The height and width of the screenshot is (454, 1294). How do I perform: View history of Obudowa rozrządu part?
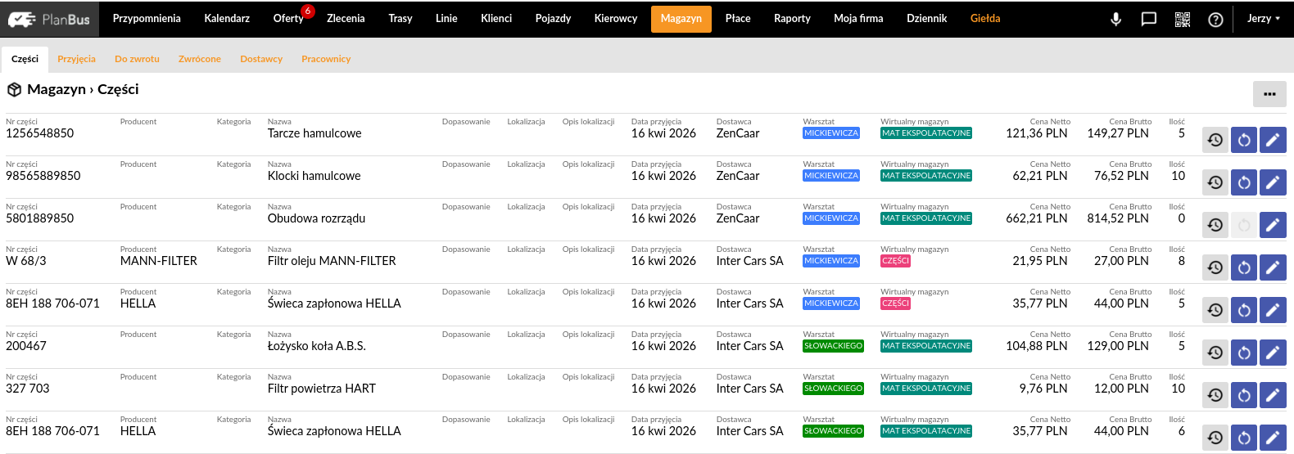[1215, 225]
